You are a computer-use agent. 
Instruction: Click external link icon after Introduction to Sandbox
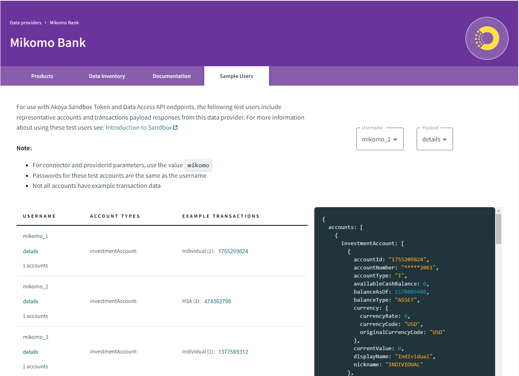[x=175, y=128]
